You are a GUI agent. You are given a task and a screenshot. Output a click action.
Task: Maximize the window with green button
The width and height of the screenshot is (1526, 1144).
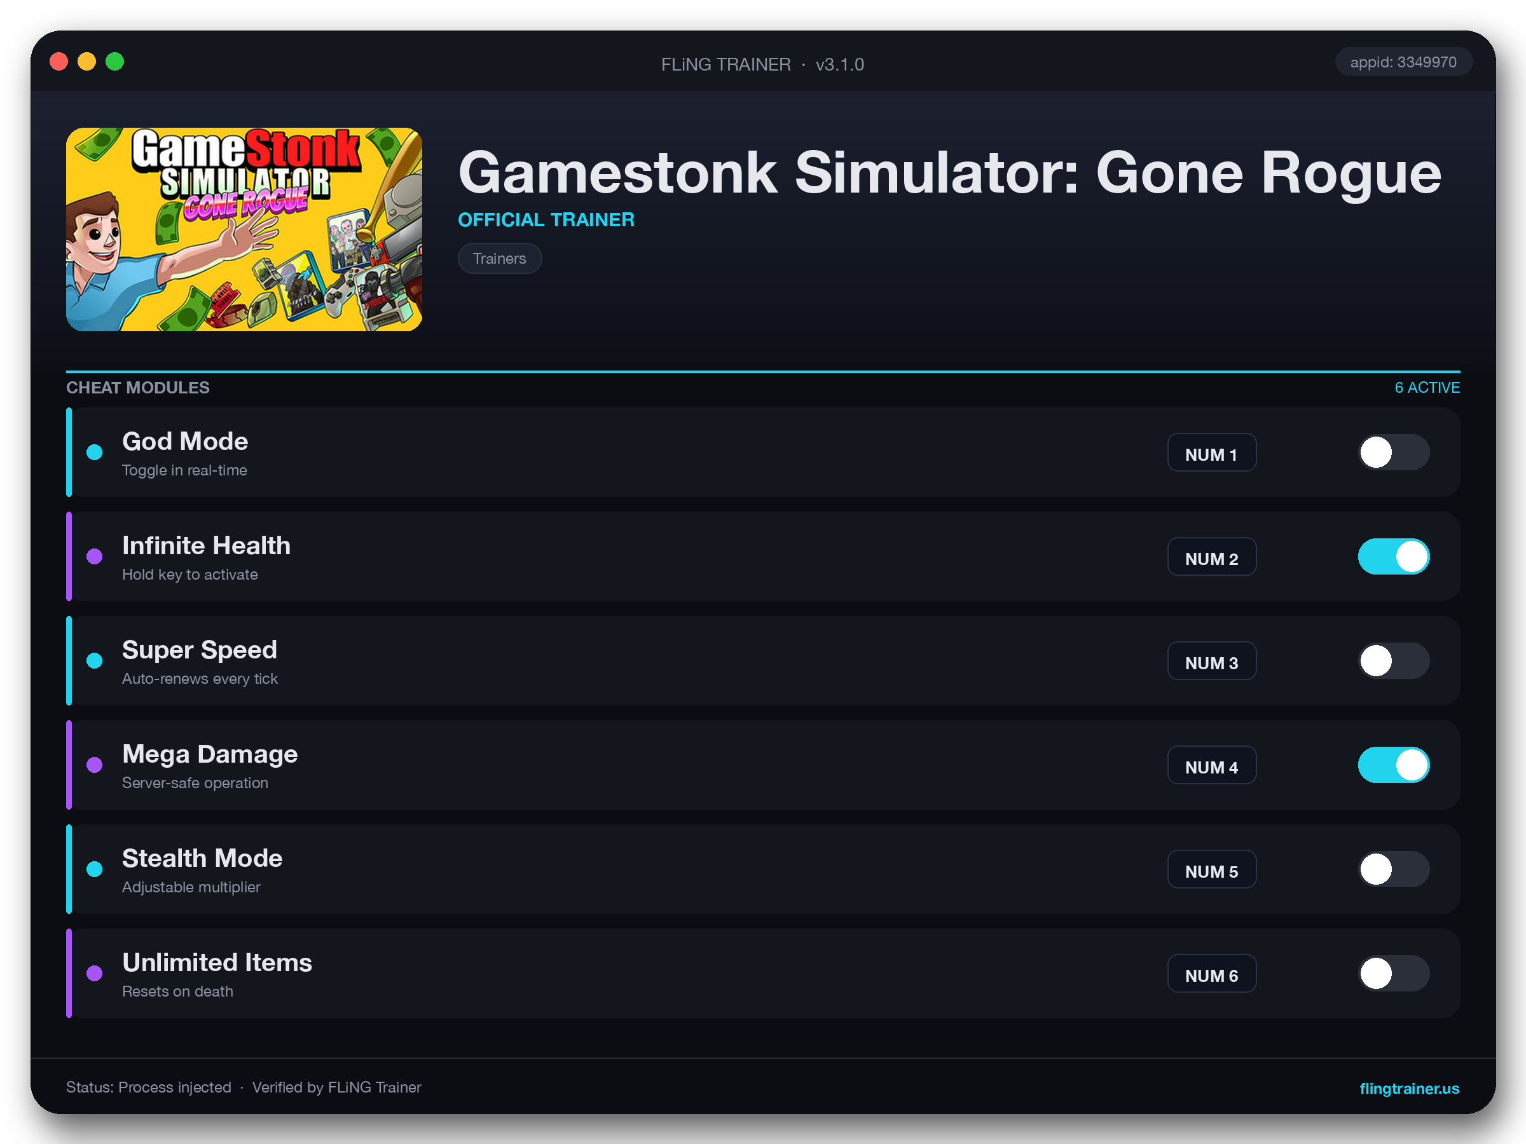click(x=115, y=62)
